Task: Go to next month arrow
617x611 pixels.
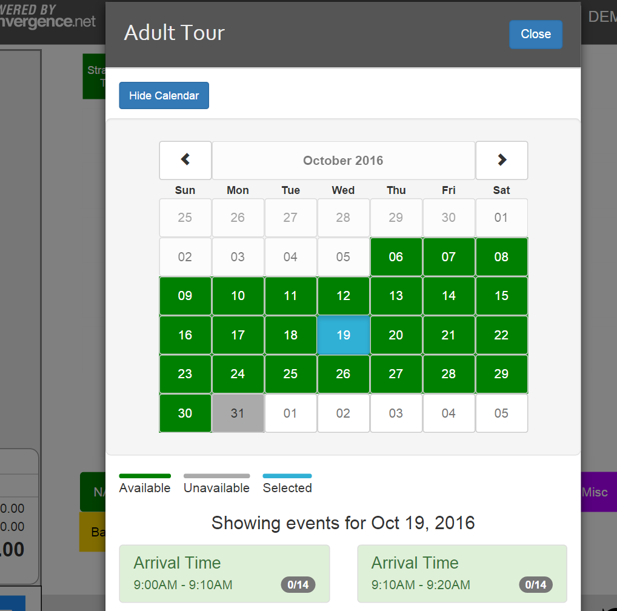Action: pos(501,160)
